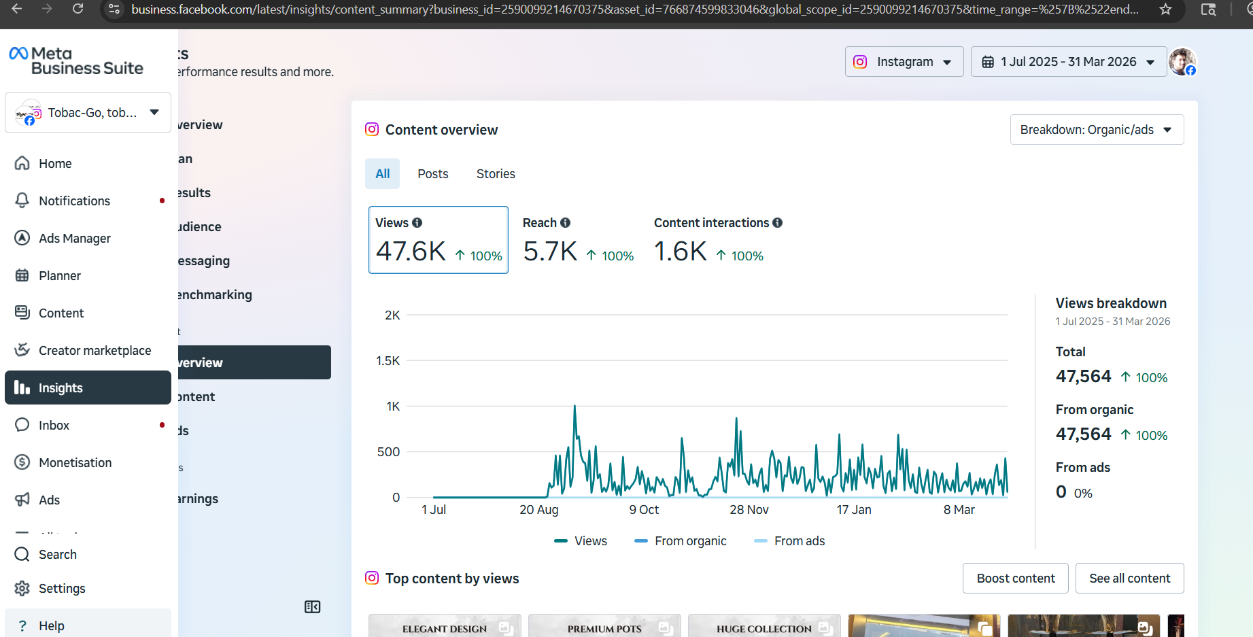
Task: Open the PREMIUM POTS post thumbnail
Action: [604, 625]
